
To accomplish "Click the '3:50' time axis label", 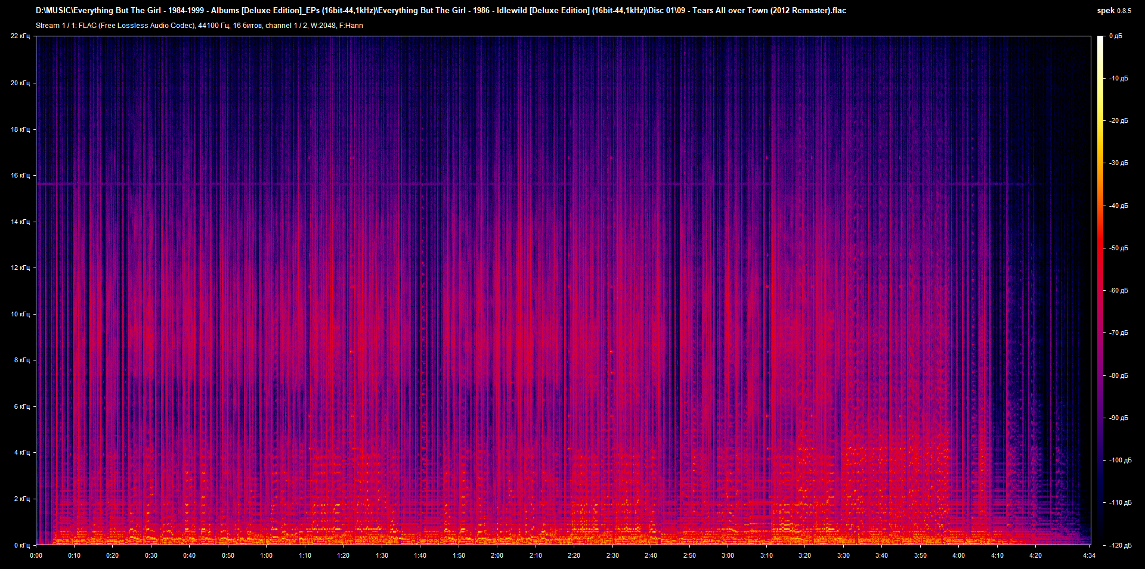I will [920, 555].
